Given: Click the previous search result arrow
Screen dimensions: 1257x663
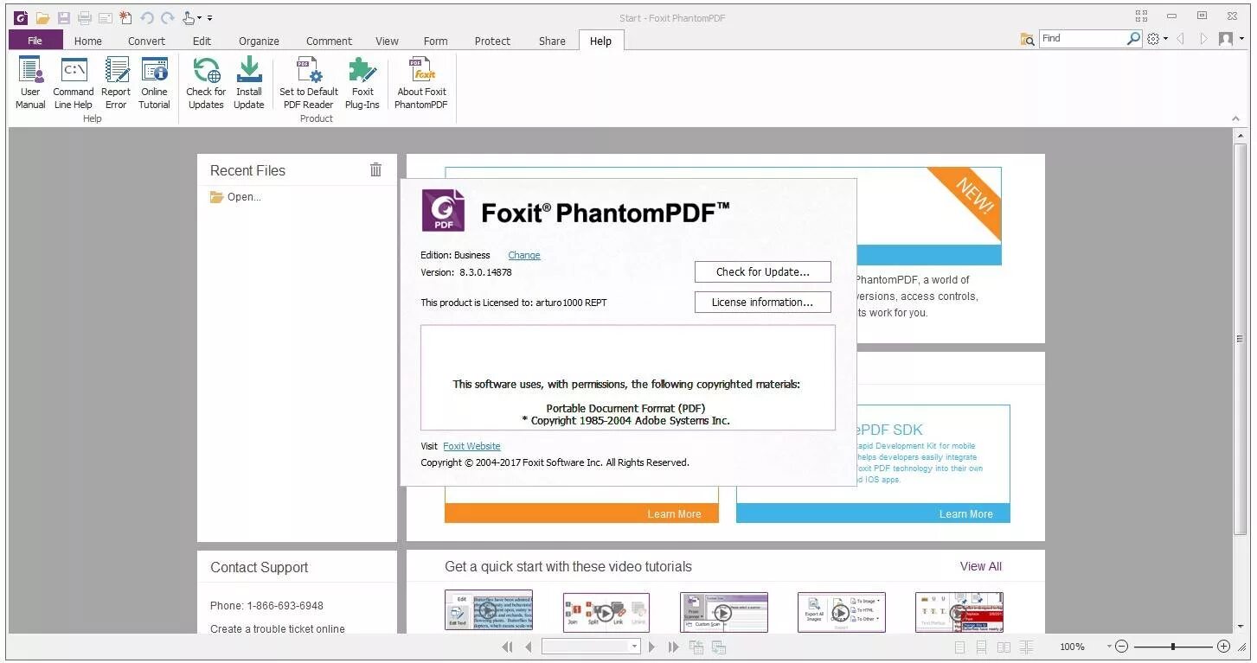Looking at the screenshot, I should [x=1181, y=39].
